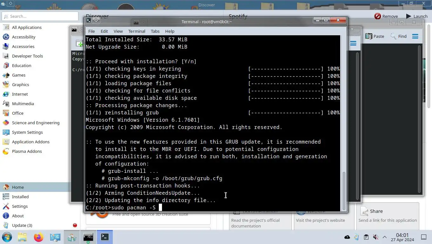The width and height of the screenshot is (432, 244).
Task: Open clipboard tray icon
Action: point(366,237)
